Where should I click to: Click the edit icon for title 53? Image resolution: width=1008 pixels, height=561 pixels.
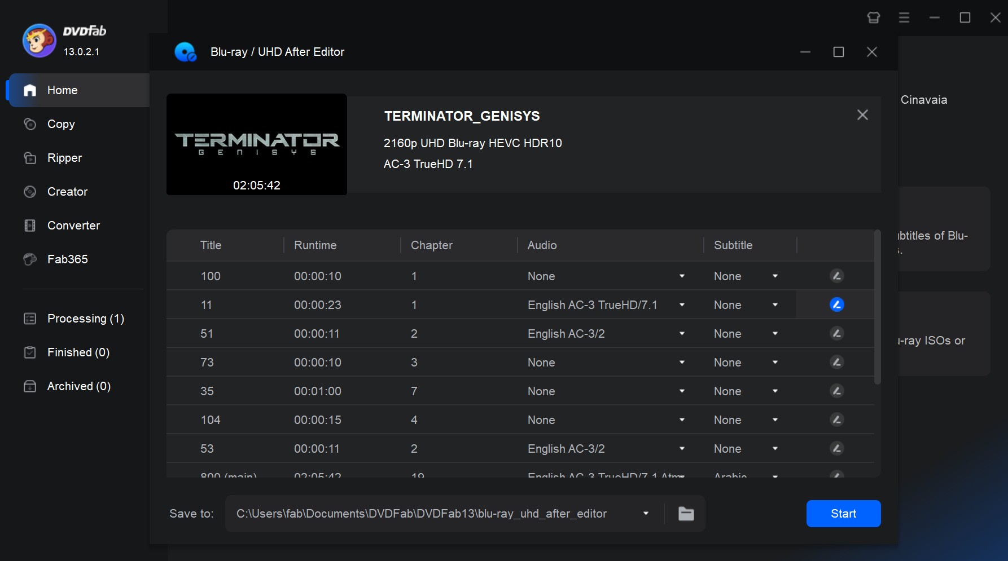click(x=836, y=449)
